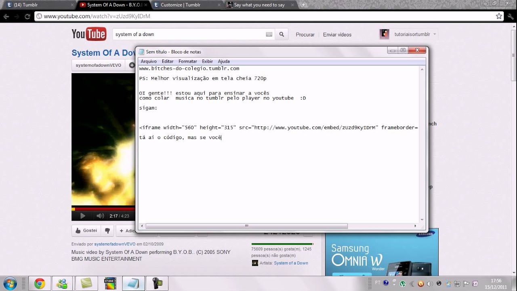Image resolution: width=517 pixels, height=291 pixels.
Task: Open Chrome from the taskbar
Action: pyautogui.click(x=40, y=283)
